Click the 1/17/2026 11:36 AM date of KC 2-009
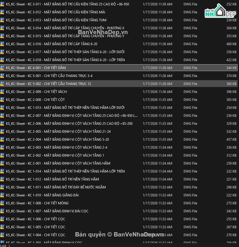This screenshot has width=239, height=247. click(157, 92)
